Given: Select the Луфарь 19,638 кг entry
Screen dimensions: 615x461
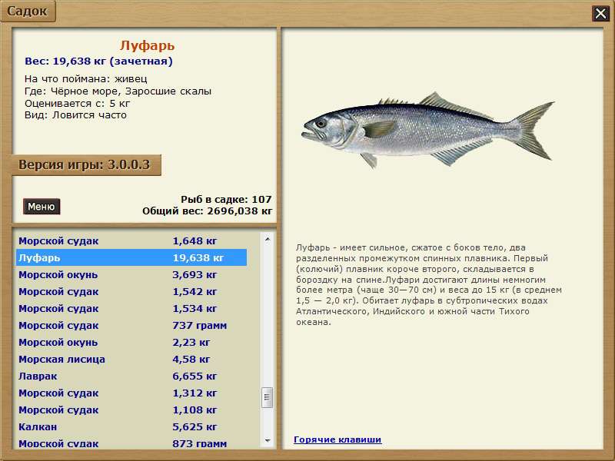Looking at the screenshot, I should (131, 258).
